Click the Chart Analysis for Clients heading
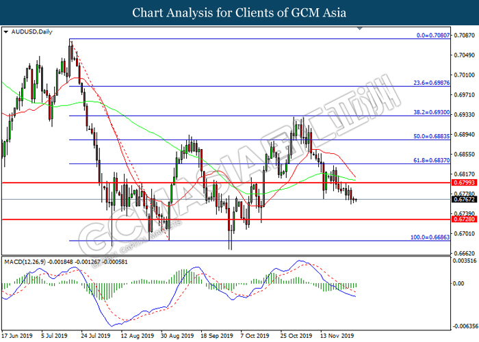The image size is (479, 342). [x=239, y=12]
